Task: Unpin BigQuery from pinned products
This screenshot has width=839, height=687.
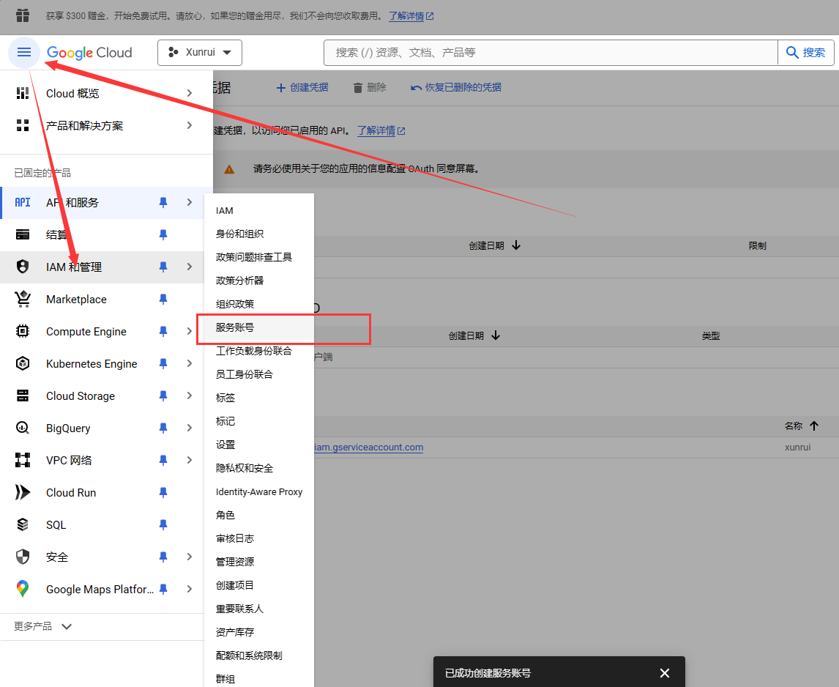Action: pyautogui.click(x=163, y=428)
